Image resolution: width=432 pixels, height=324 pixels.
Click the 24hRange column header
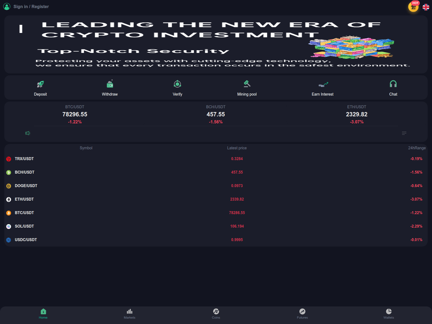tap(417, 148)
